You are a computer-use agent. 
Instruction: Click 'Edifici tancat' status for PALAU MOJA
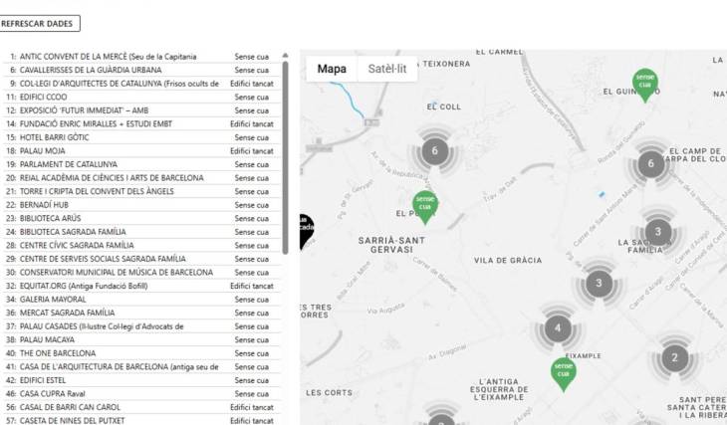tap(252, 150)
